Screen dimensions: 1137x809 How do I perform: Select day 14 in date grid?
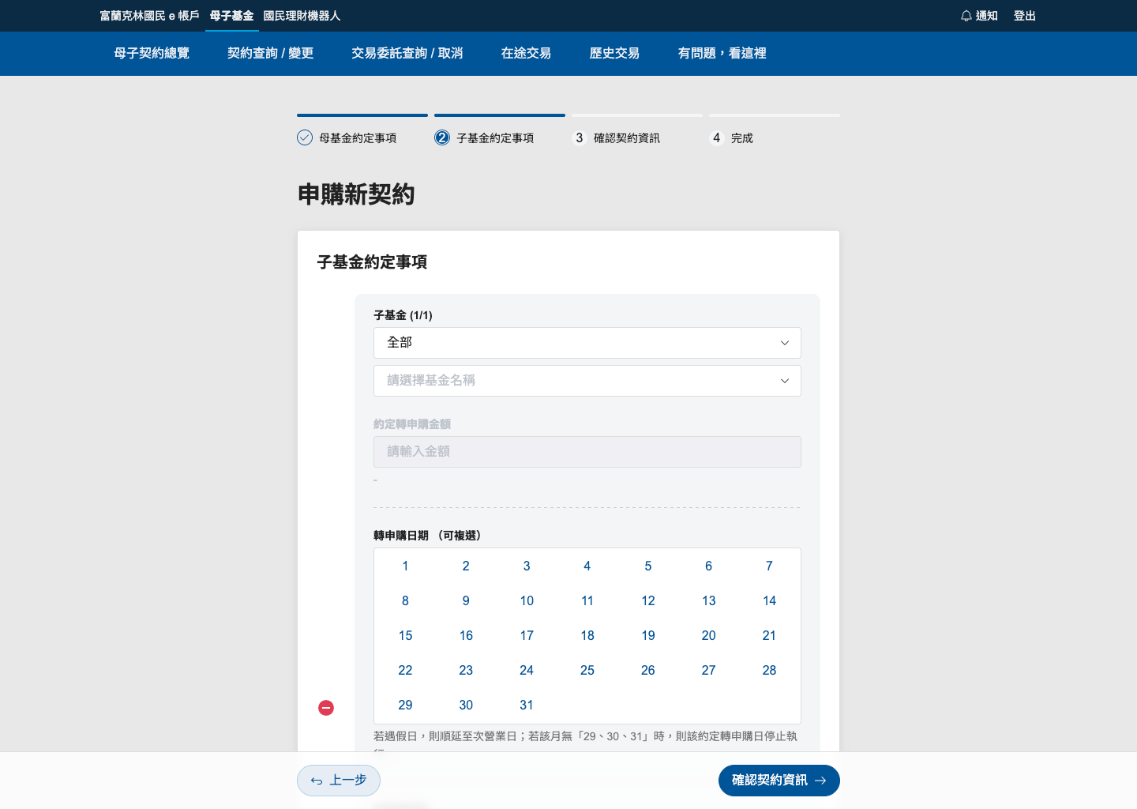769,600
